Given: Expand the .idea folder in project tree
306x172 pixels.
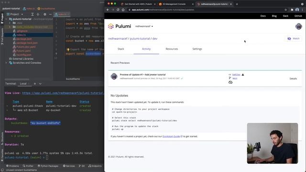Looking at the screenshot, I should (x=10, y=23).
